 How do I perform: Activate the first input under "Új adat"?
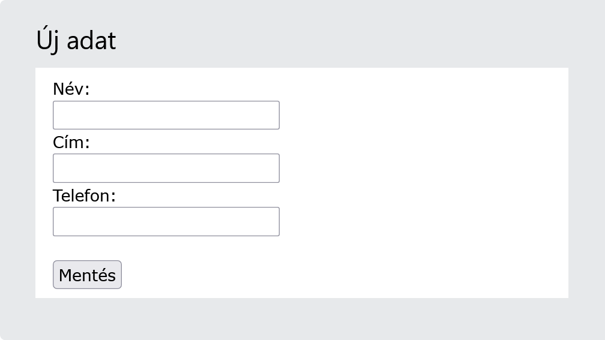pyautogui.click(x=166, y=115)
